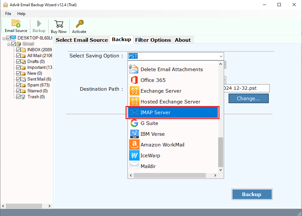The width and height of the screenshot is (302, 216).
Task: Click the Change... button
Action: tap(249, 99)
